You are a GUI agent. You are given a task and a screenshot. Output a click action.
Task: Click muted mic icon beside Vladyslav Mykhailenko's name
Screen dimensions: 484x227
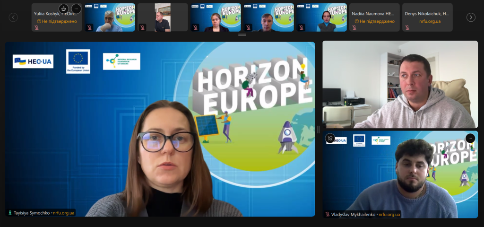(x=327, y=214)
